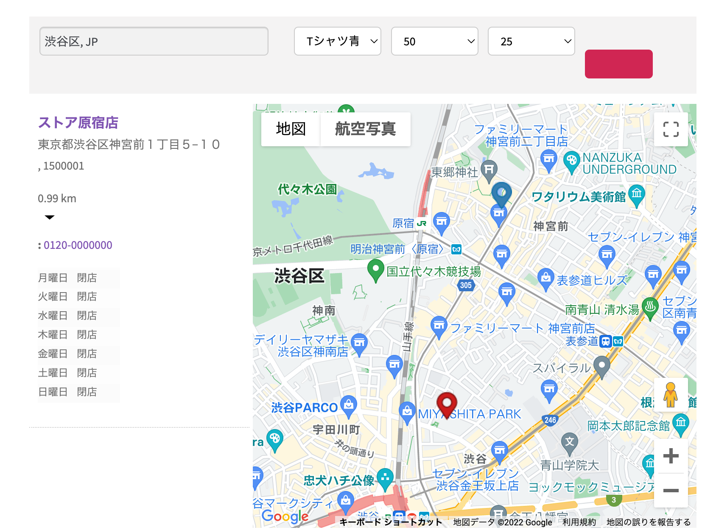Select the 表参道ヒルズ shopping pin

point(546,279)
